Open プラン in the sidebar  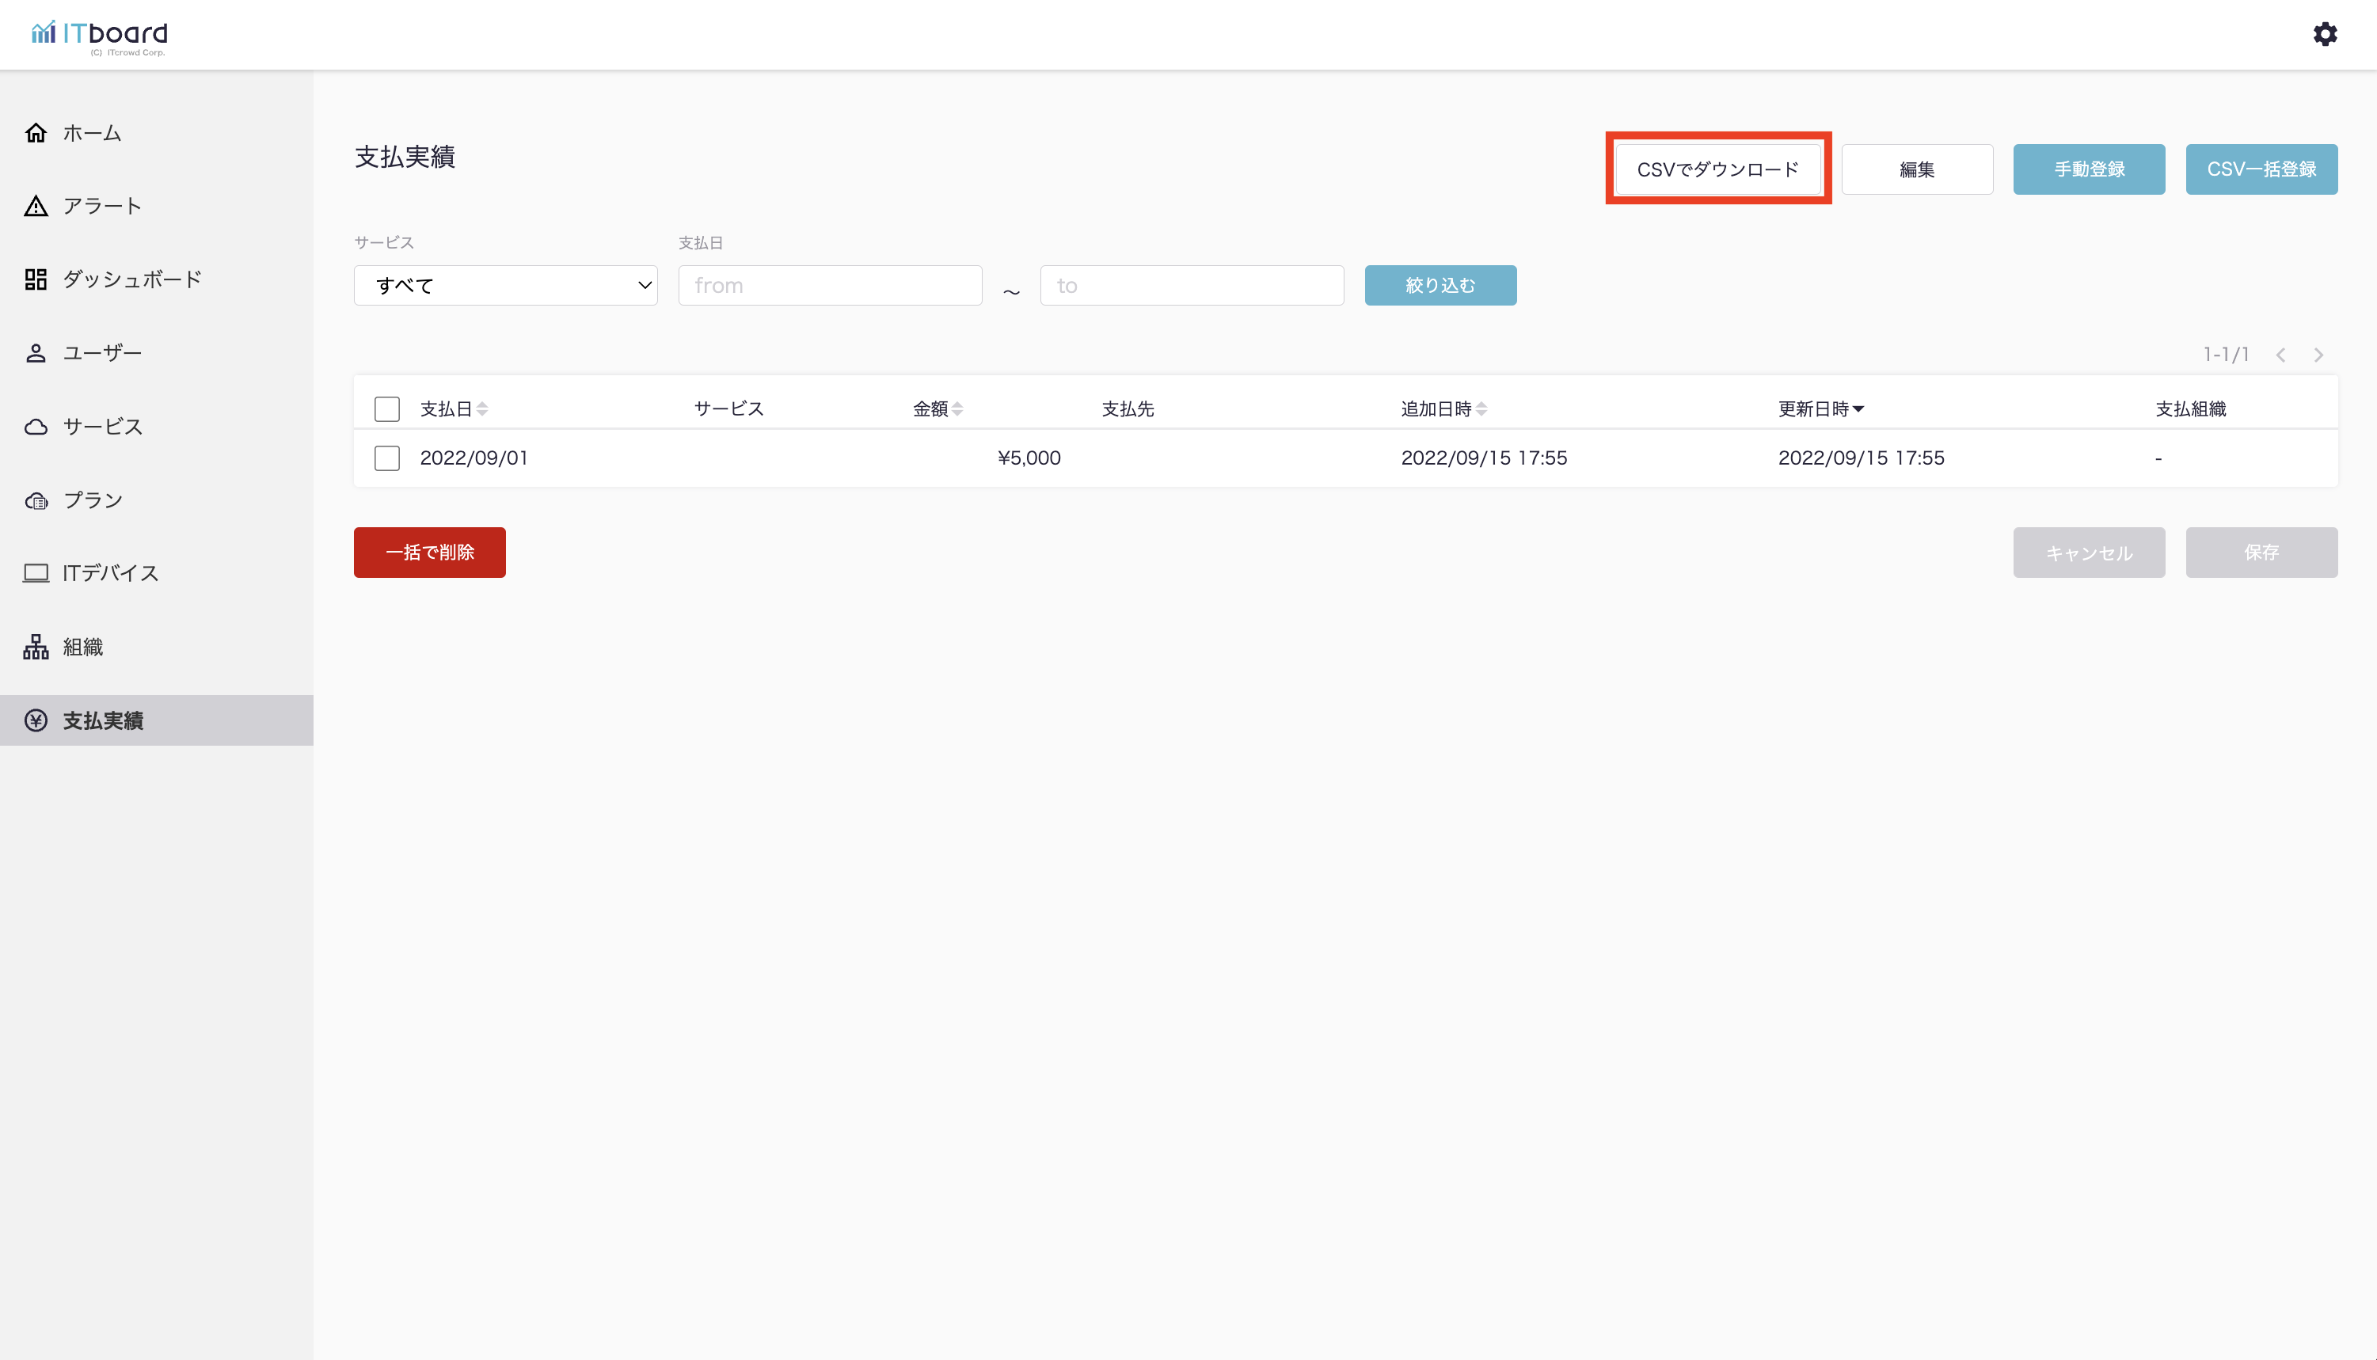[92, 500]
